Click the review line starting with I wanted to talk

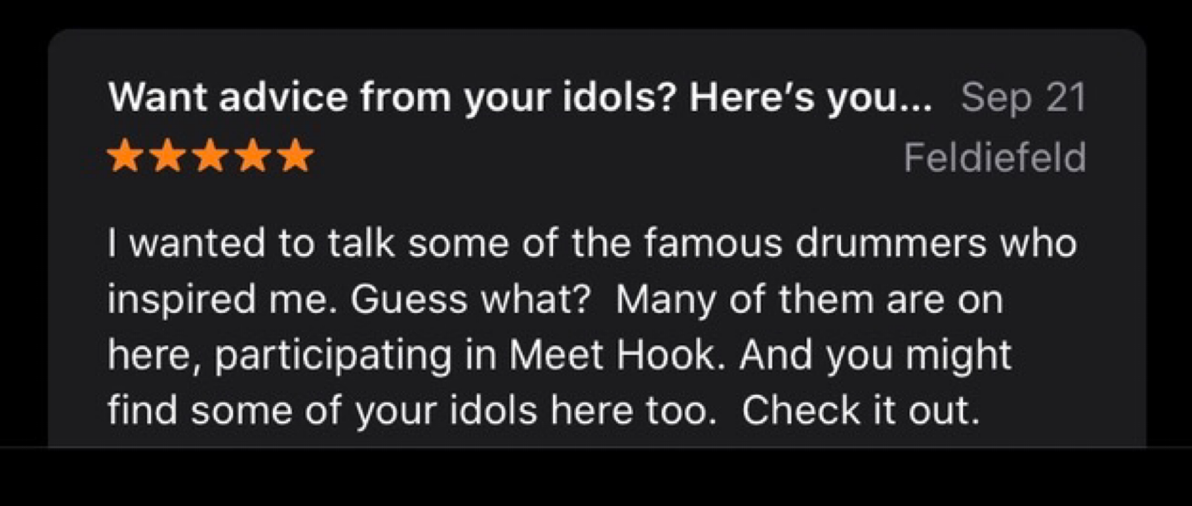[592, 243]
